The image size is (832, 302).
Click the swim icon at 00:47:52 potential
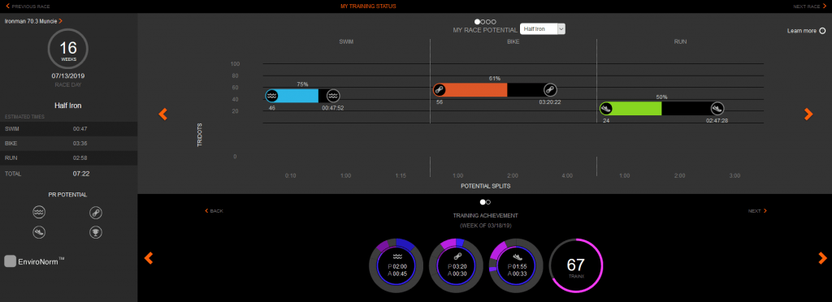[332, 95]
